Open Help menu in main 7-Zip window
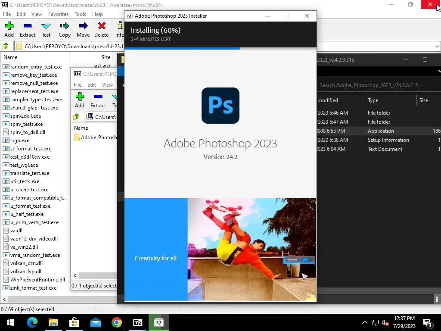This screenshot has width=441, height=331. coord(97,14)
